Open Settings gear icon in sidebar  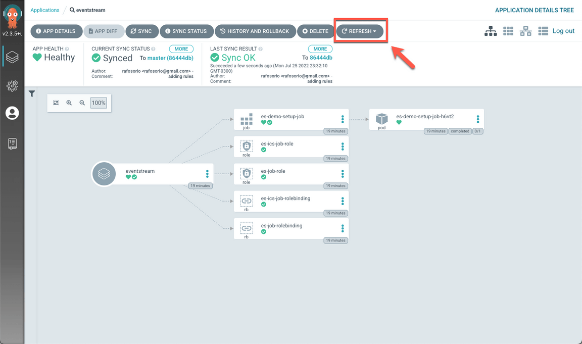click(x=12, y=85)
